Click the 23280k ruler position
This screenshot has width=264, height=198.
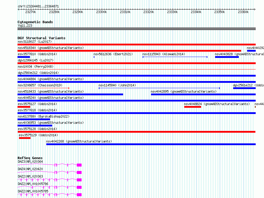(x=54, y=12)
